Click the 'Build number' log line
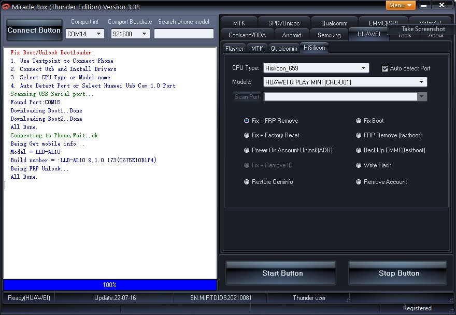456x315 pixels. pos(83,160)
